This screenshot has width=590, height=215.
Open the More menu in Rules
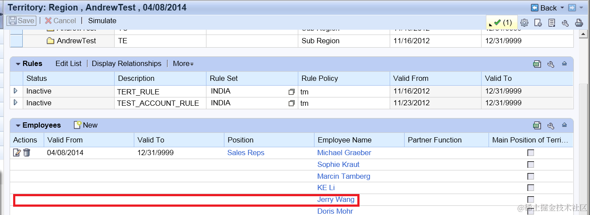coord(183,63)
